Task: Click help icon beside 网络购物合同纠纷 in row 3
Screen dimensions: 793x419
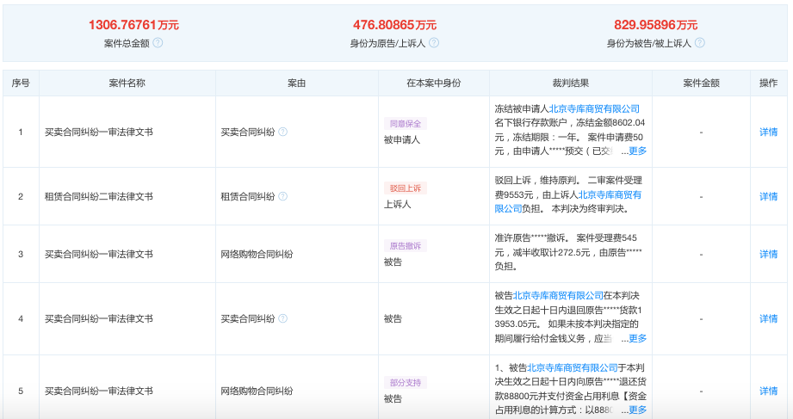Action: (x=301, y=255)
